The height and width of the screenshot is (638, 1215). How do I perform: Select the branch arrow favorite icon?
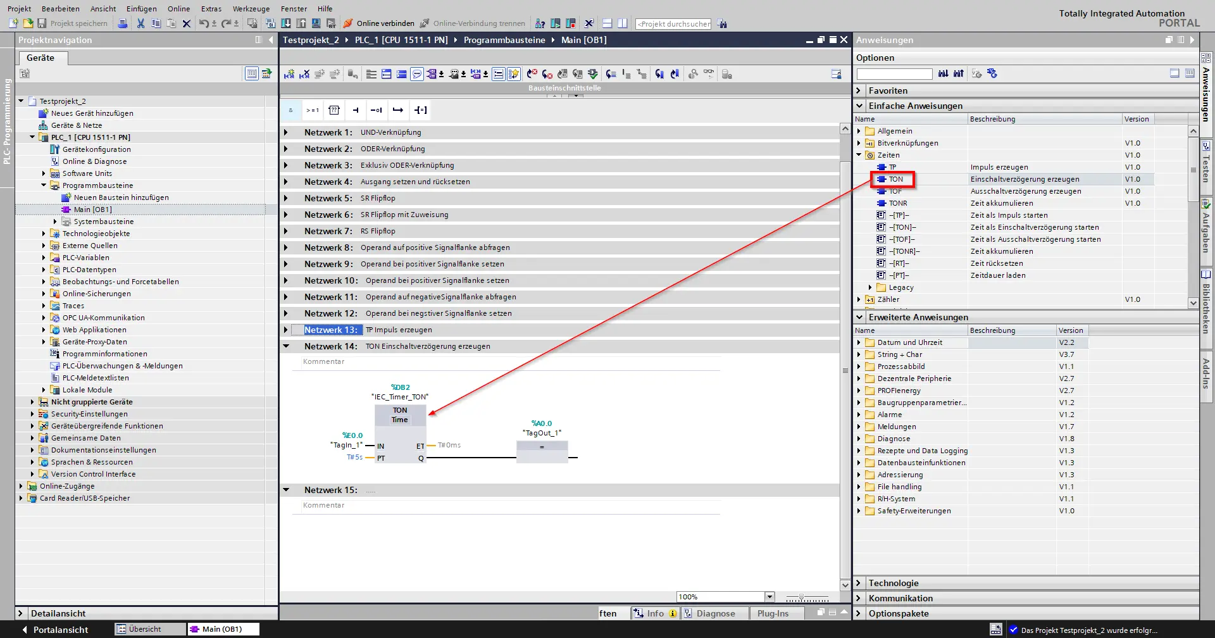[399, 110]
